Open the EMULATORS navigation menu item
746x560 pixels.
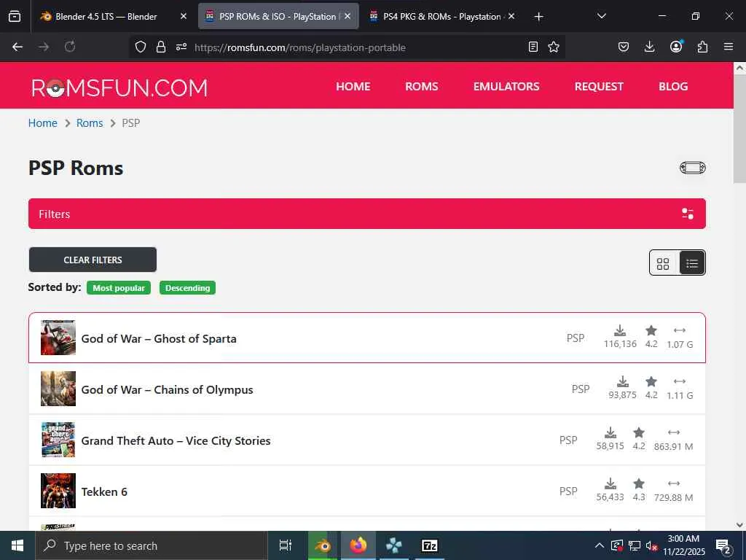(506, 86)
